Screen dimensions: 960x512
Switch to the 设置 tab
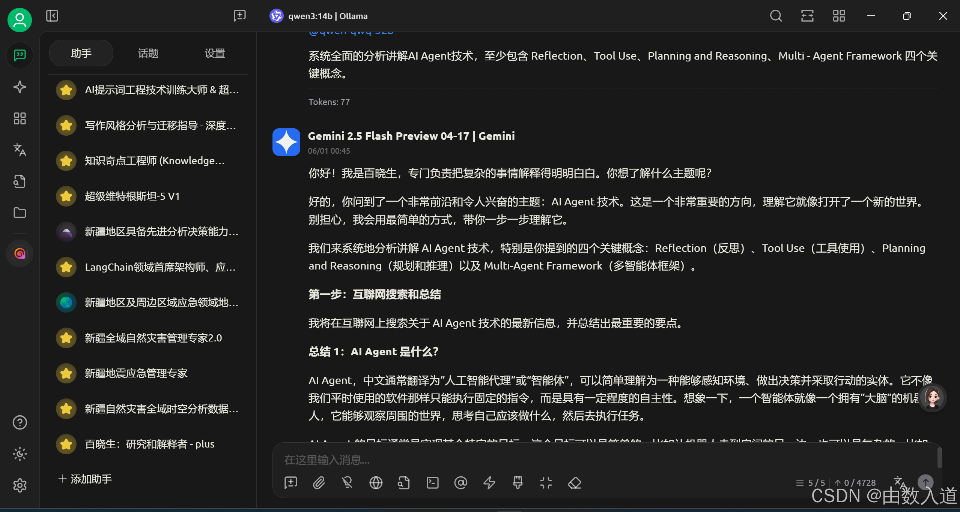point(215,53)
